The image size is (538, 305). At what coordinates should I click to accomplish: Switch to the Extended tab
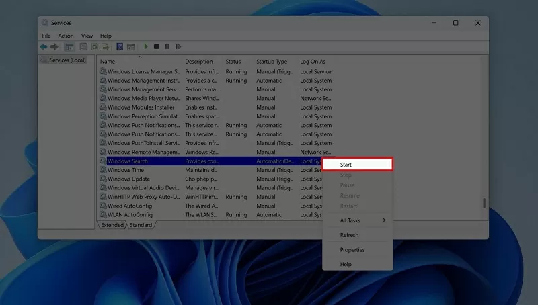(x=112, y=225)
